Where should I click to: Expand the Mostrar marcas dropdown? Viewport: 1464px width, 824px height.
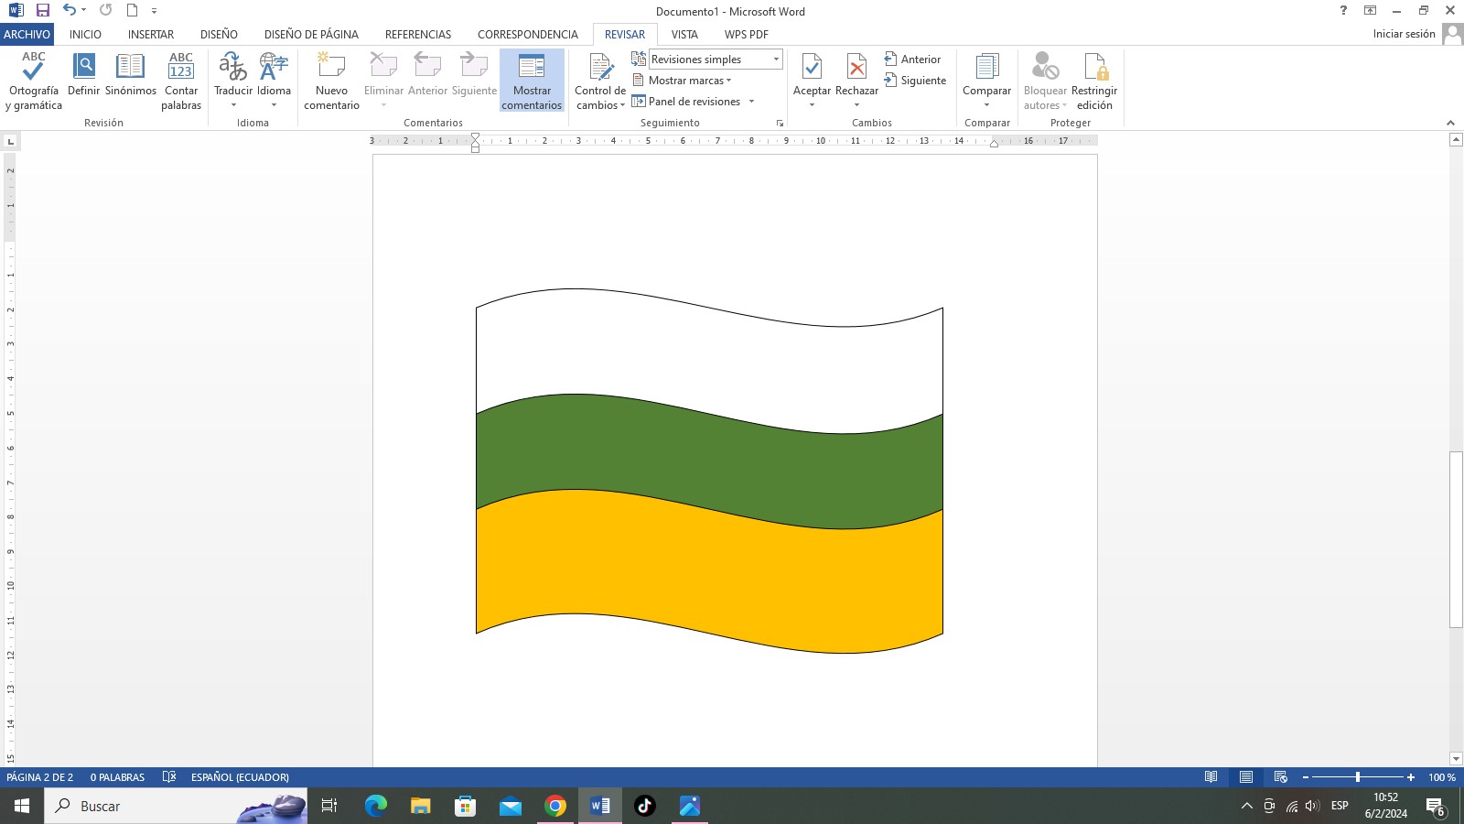click(690, 81)
